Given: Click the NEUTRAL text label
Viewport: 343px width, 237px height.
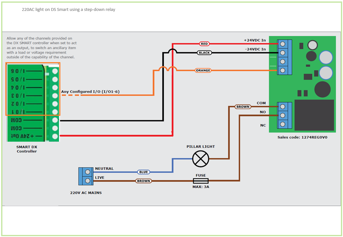Looking at the screenshot, I should [104, 169].
